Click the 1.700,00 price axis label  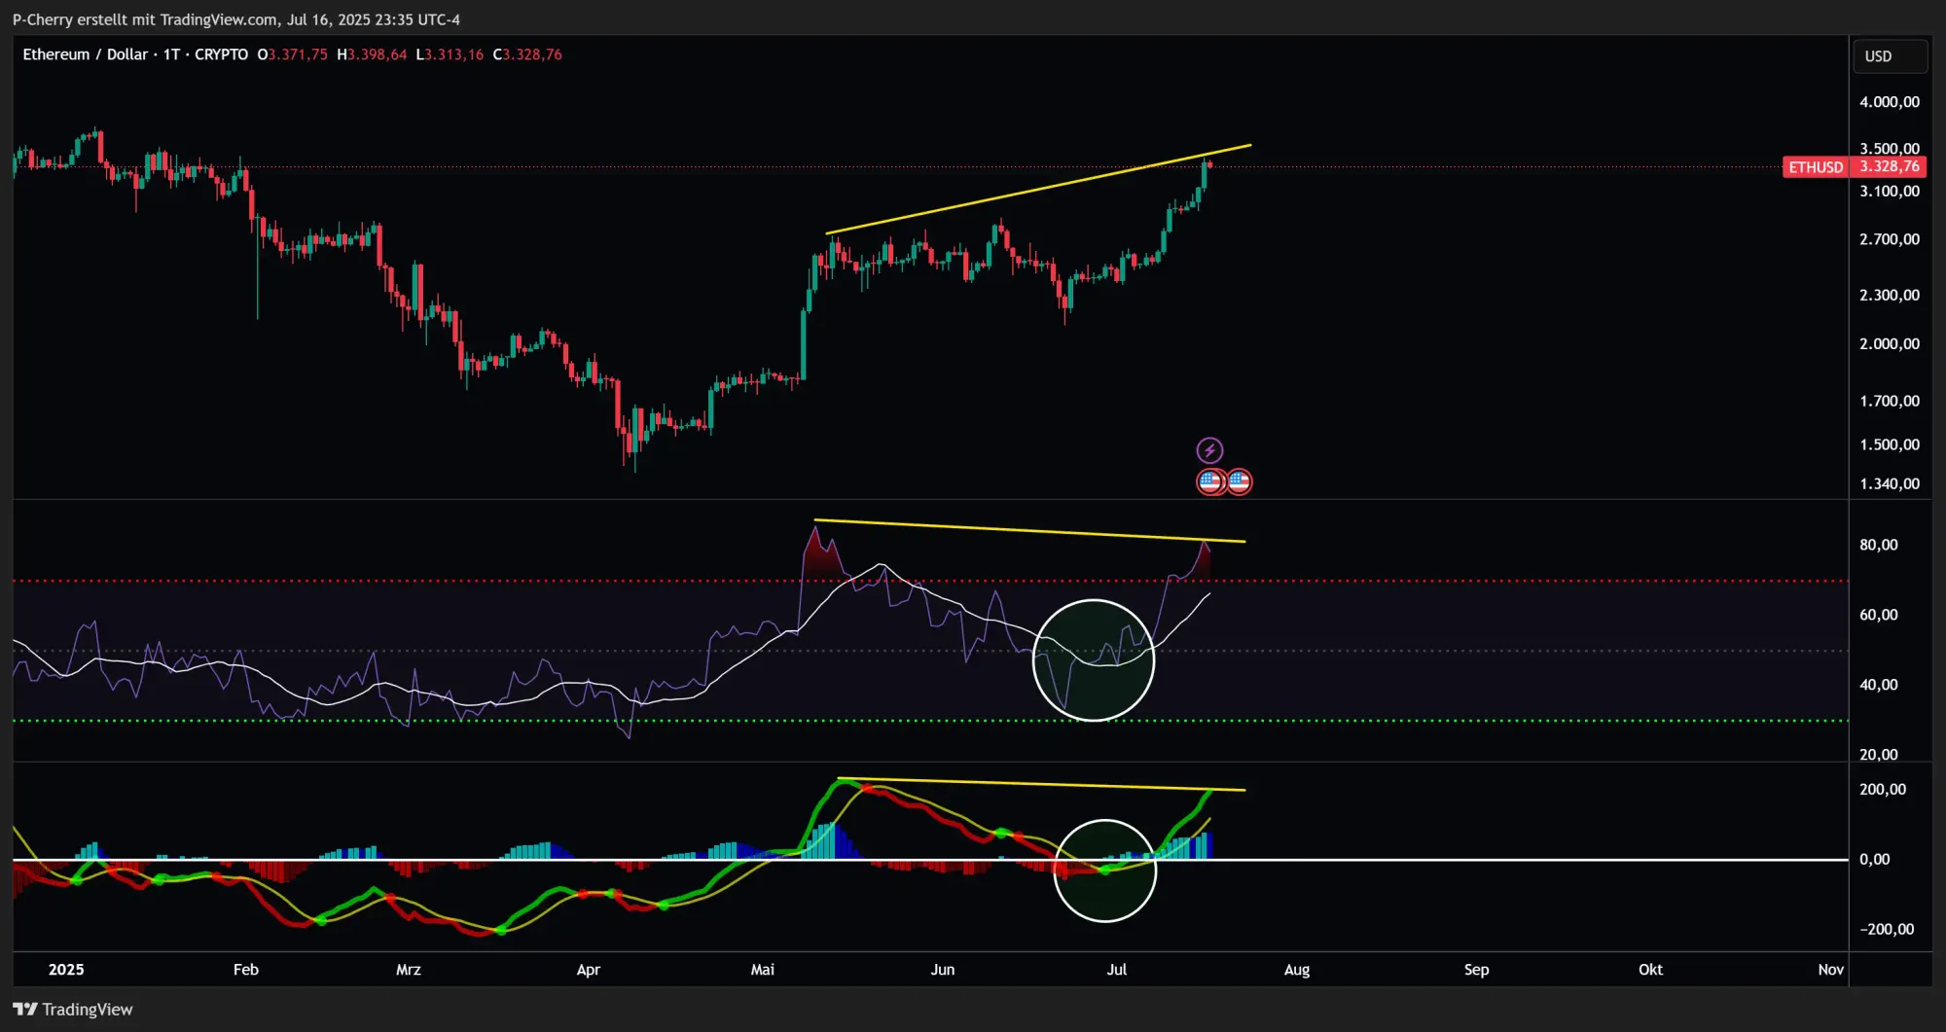1890,401
